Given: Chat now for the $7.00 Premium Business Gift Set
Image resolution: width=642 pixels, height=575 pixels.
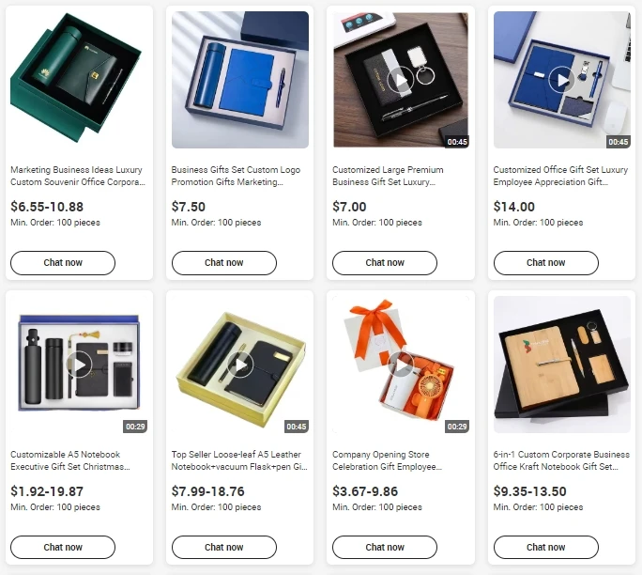Looking at the screenshot, I should pos(385,263).
